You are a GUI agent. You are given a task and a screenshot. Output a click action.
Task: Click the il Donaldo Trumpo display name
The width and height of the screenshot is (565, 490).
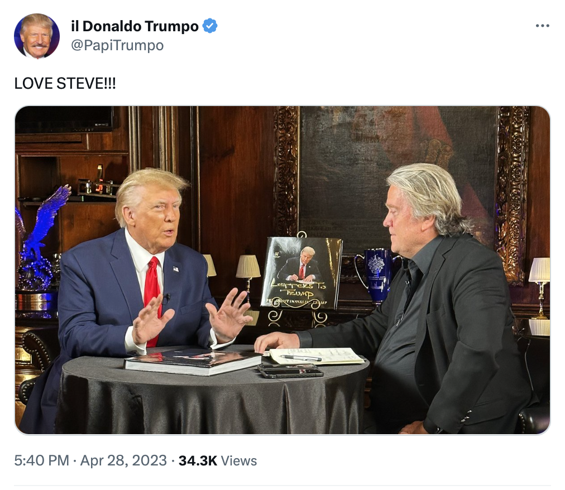coord(135,26)
